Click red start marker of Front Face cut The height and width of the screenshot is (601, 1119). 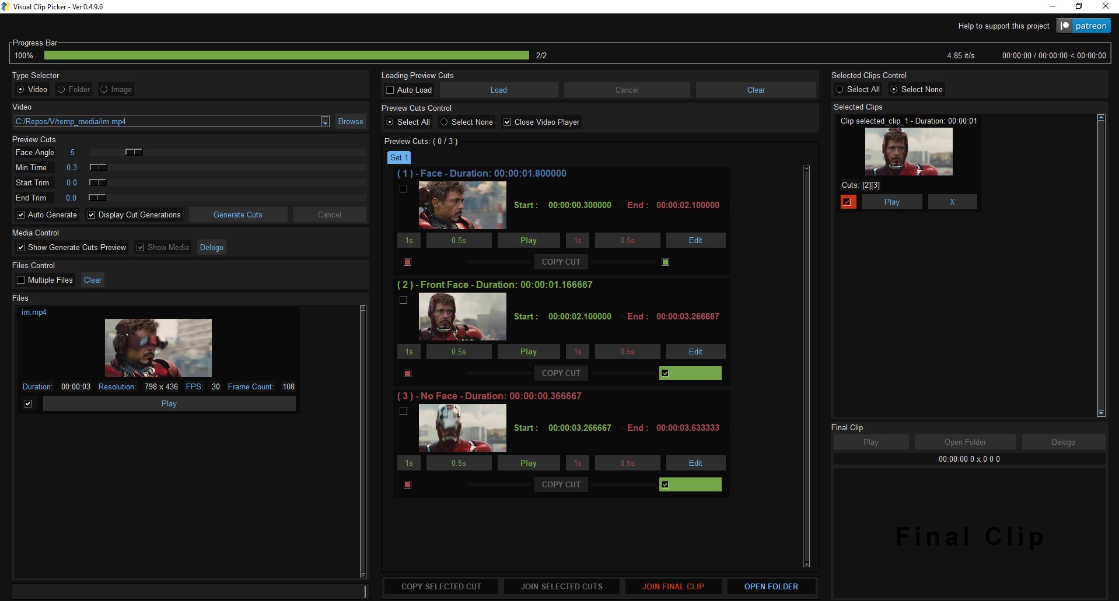408,374
